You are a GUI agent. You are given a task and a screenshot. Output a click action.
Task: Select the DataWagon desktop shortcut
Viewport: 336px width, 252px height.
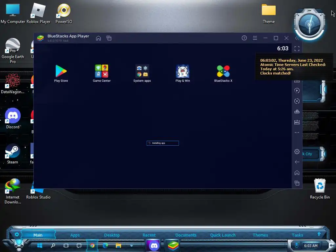[13, 84]
